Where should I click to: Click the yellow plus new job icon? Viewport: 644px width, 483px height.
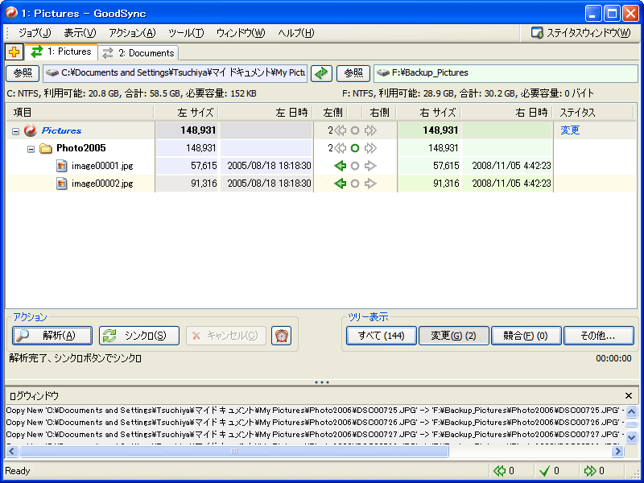click(x=14, y=52)
